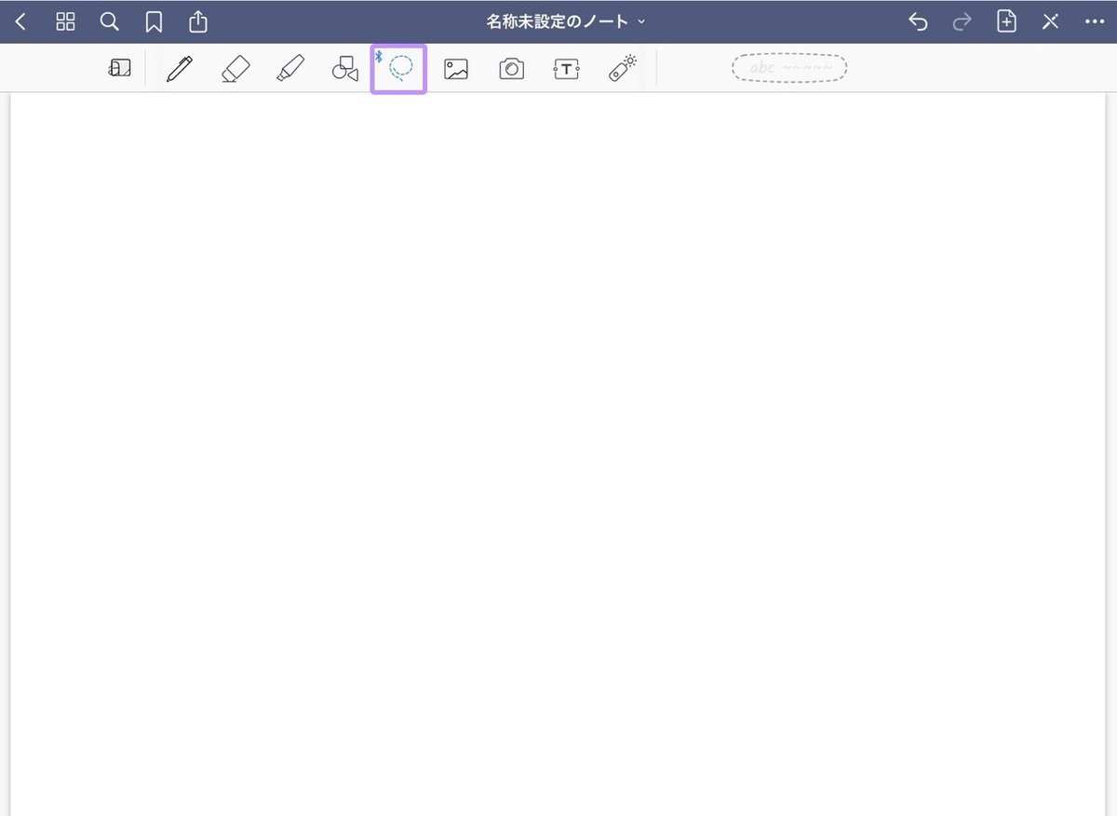This screenshot has width=1117, height=816.
Task: Click the dashed lasso options pill
Action: [x=789, y=68]
